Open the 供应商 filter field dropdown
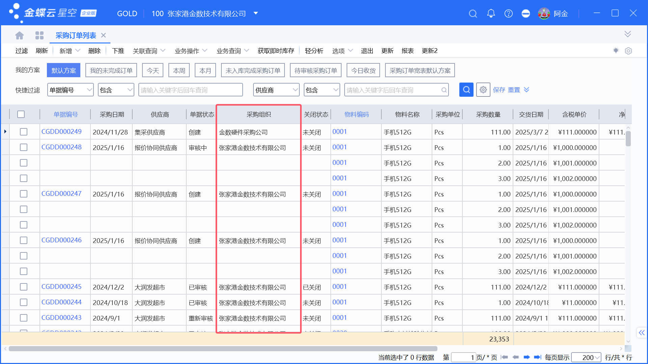 (276, 90)
